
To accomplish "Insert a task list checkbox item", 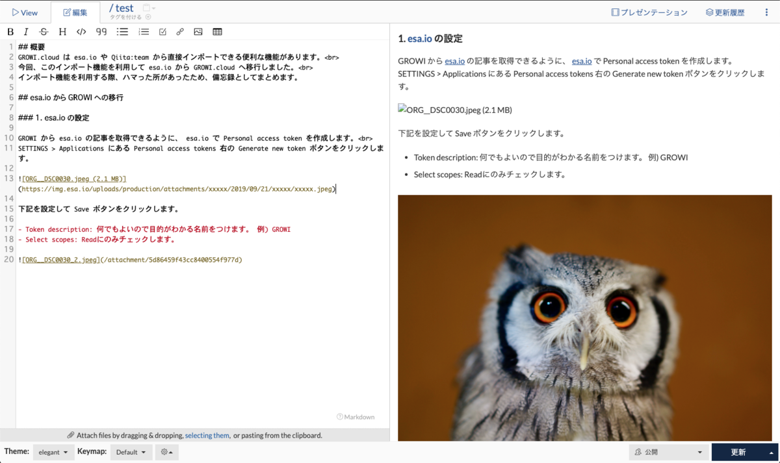I will click(162, 31).
